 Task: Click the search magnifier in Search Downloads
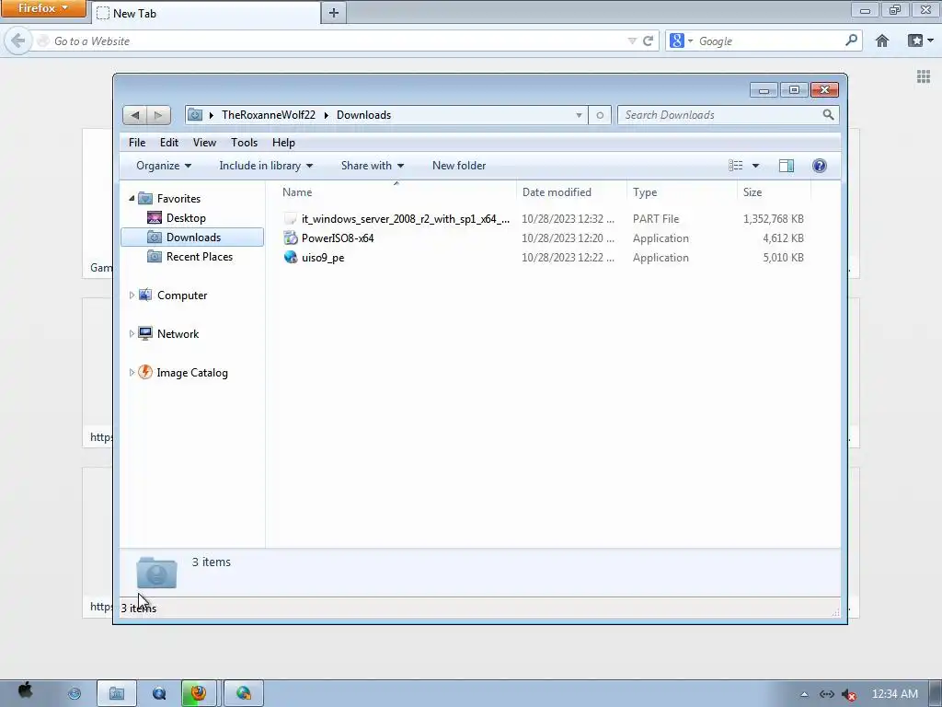828,114
